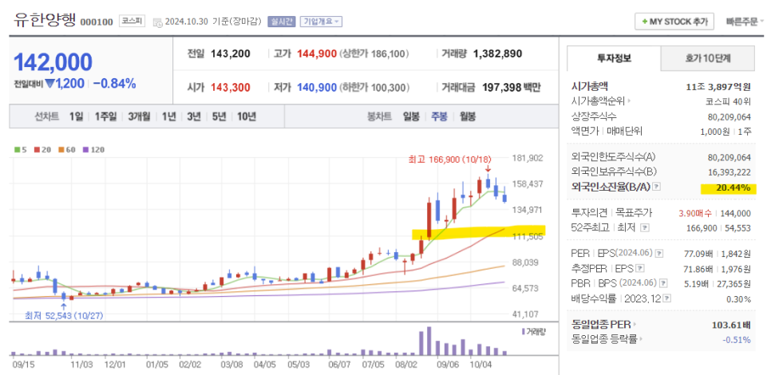Open help icon beside PER EPS(2024.06)
Viewport: 771px width, 375px height.
click(659, 254)
